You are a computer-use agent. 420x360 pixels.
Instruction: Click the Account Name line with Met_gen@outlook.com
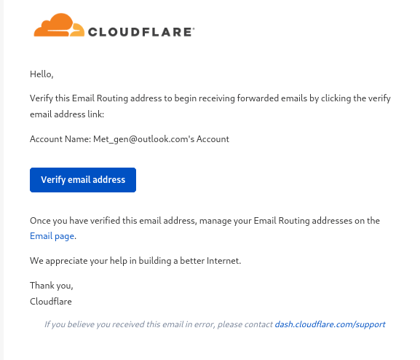(130, 139)
